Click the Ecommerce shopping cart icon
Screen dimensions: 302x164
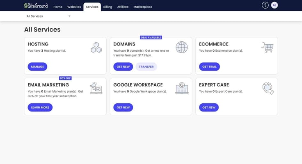(x=268, y=47)
